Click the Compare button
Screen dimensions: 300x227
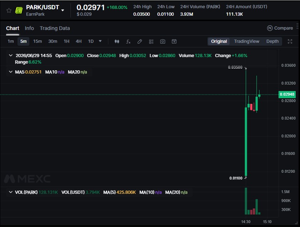tap(280, 28)
